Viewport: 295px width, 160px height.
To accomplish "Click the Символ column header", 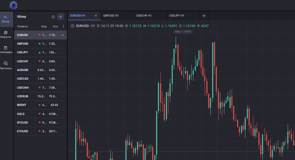I will [x=22, y=26].
